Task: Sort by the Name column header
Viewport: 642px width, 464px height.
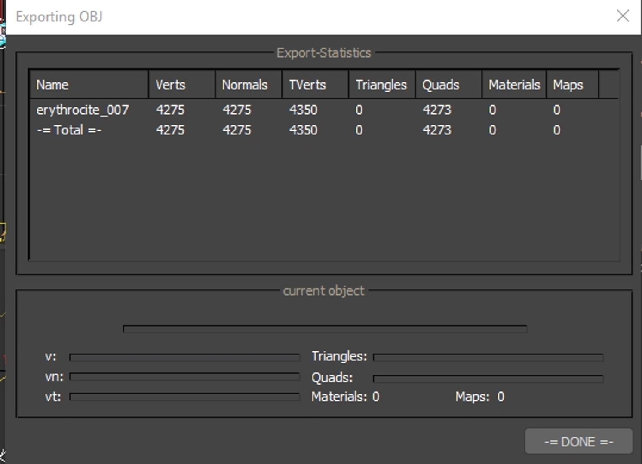Action: (89, 85)
